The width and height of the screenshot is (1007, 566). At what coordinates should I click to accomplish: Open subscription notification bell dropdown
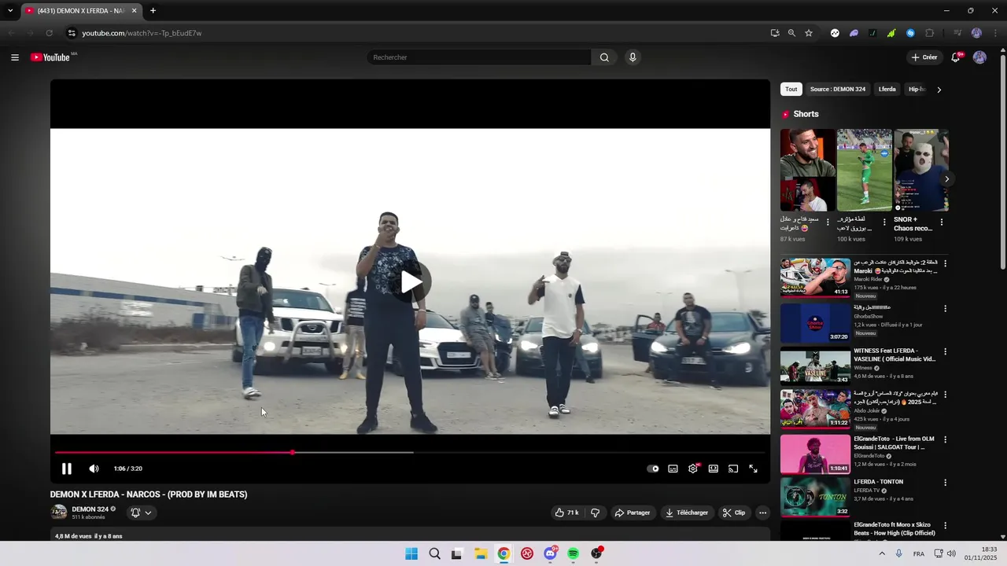tap(141, 513)
